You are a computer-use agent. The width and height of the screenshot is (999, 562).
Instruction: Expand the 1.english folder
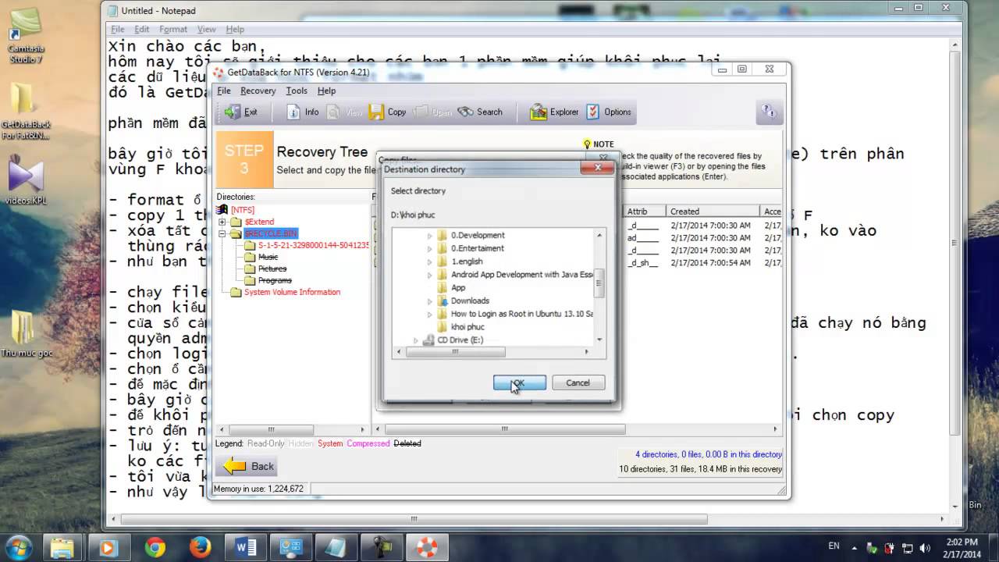[429, 261]
